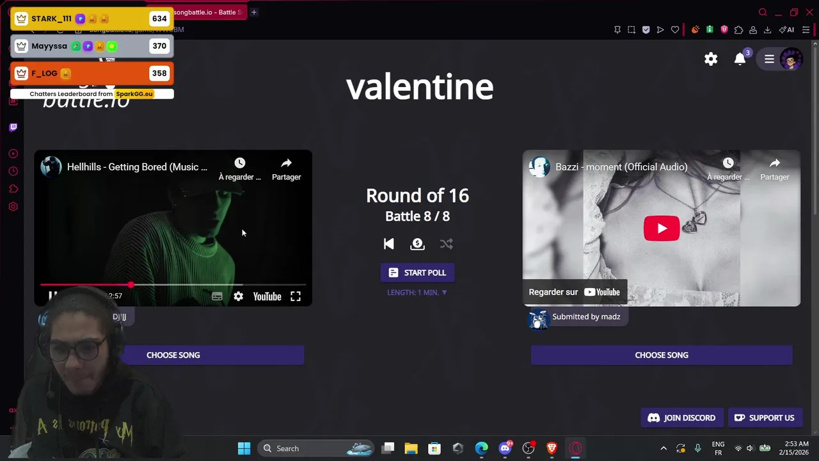Enter fullscreen on Hellhills video

[296, 296]
